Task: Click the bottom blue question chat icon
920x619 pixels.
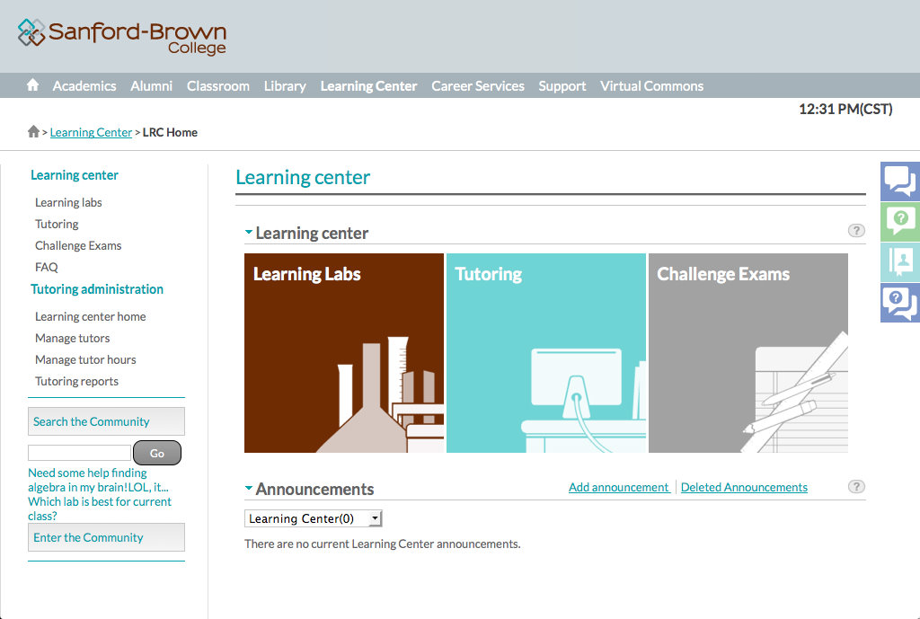Action: pyautogui.click(x=899, y=302)
